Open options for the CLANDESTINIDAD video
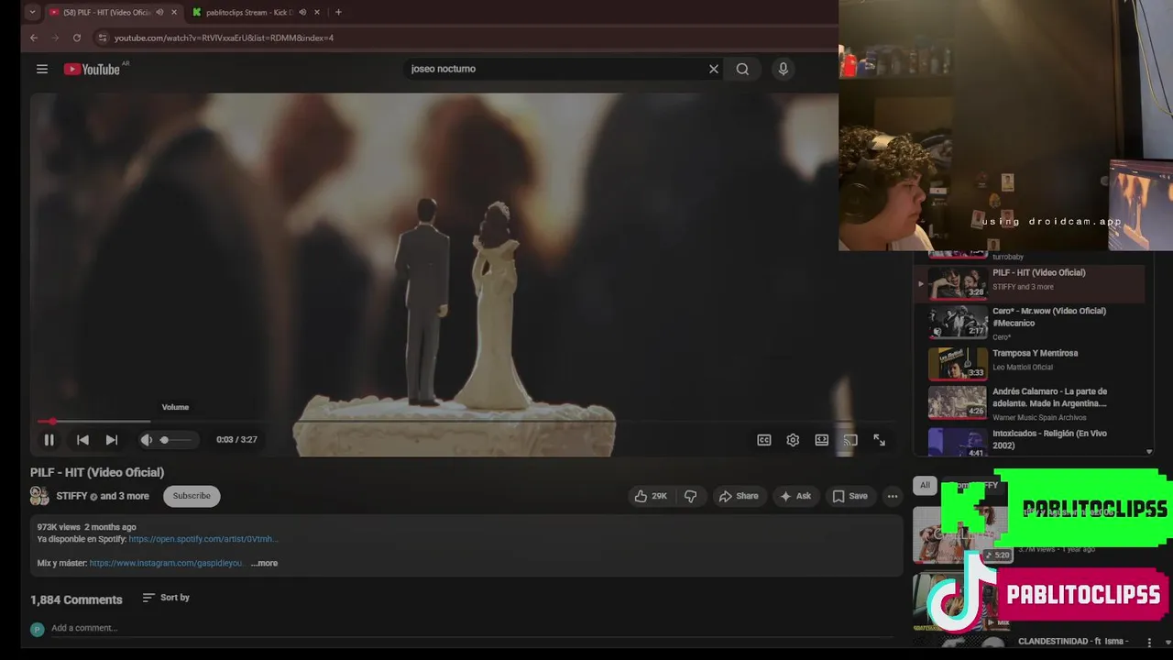The height and width of the screenshot is (660, 1173). 1149,643
